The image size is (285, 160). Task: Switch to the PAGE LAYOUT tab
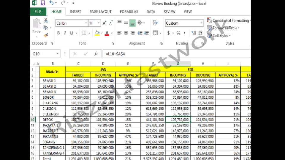coord(101,12)
